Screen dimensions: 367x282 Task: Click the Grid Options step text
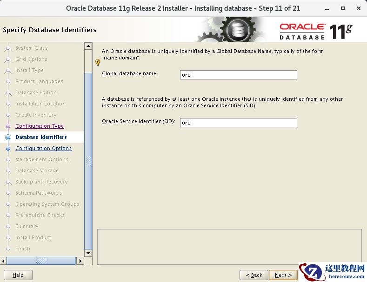coord(31,59)
